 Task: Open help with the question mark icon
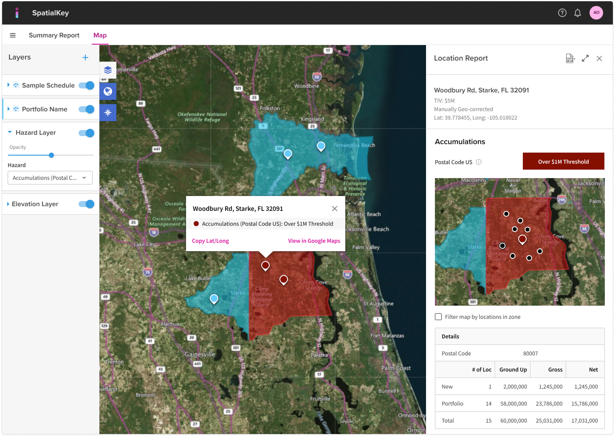562,13
